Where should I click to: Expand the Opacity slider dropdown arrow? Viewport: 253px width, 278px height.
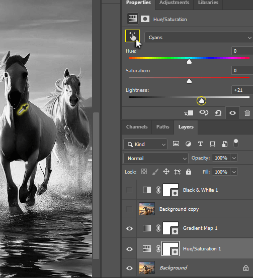click(x=234, y=158)
